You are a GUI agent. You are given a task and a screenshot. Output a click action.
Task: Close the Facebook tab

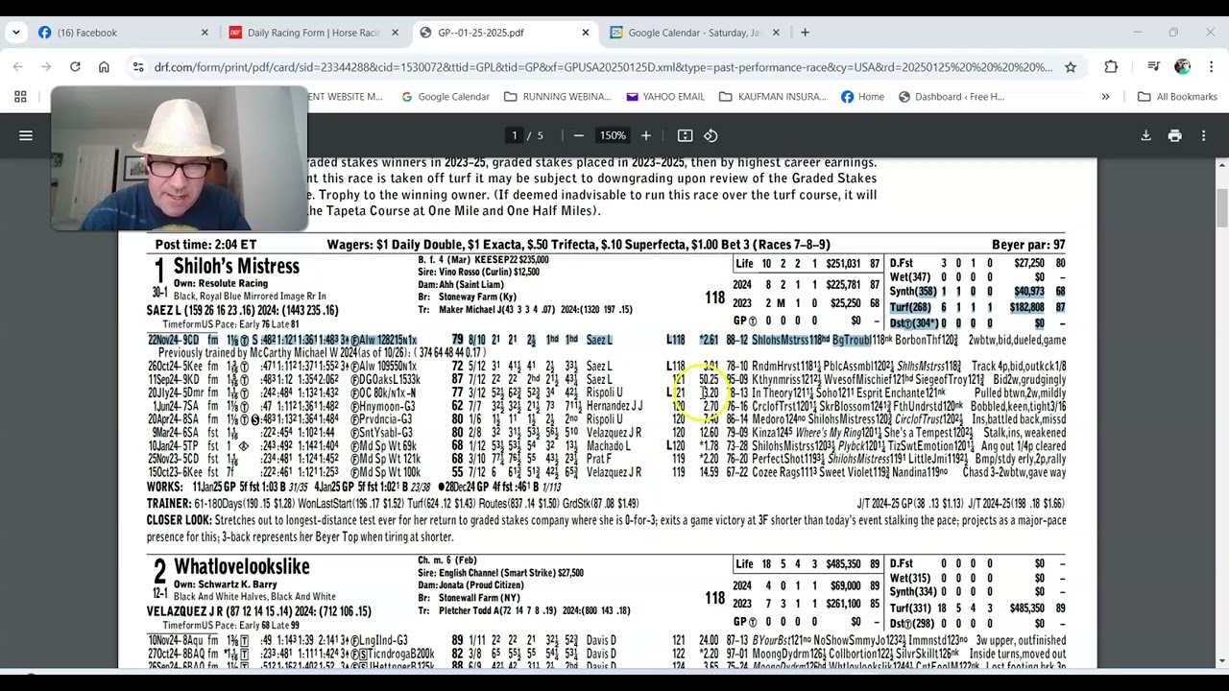(205, 33)
